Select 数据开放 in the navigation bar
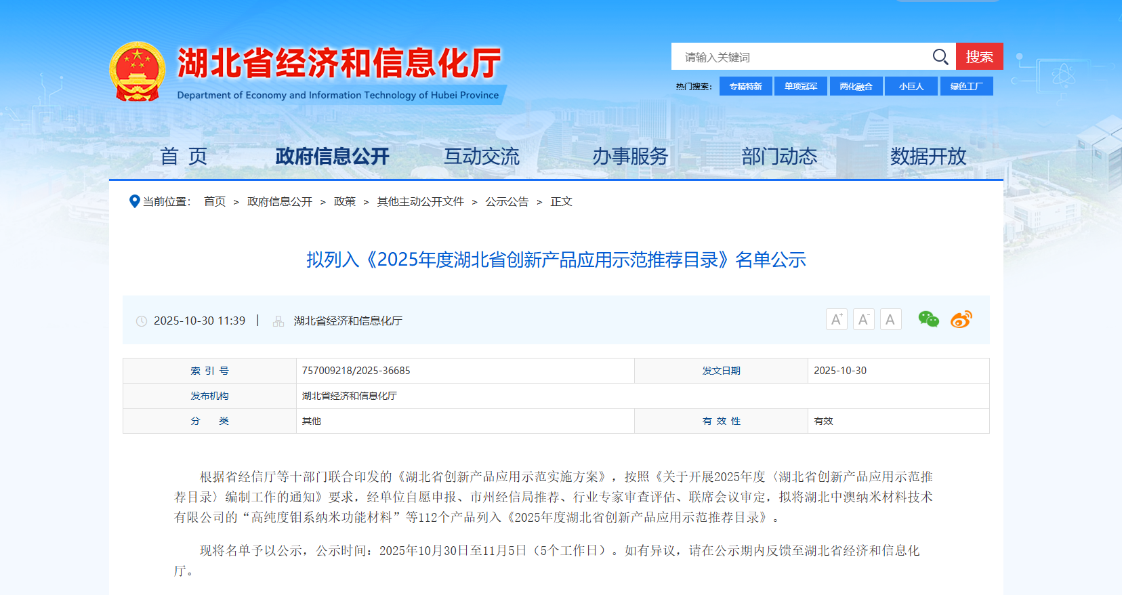This screenshot has width=1122, height=595. click(x=928, y=157)
